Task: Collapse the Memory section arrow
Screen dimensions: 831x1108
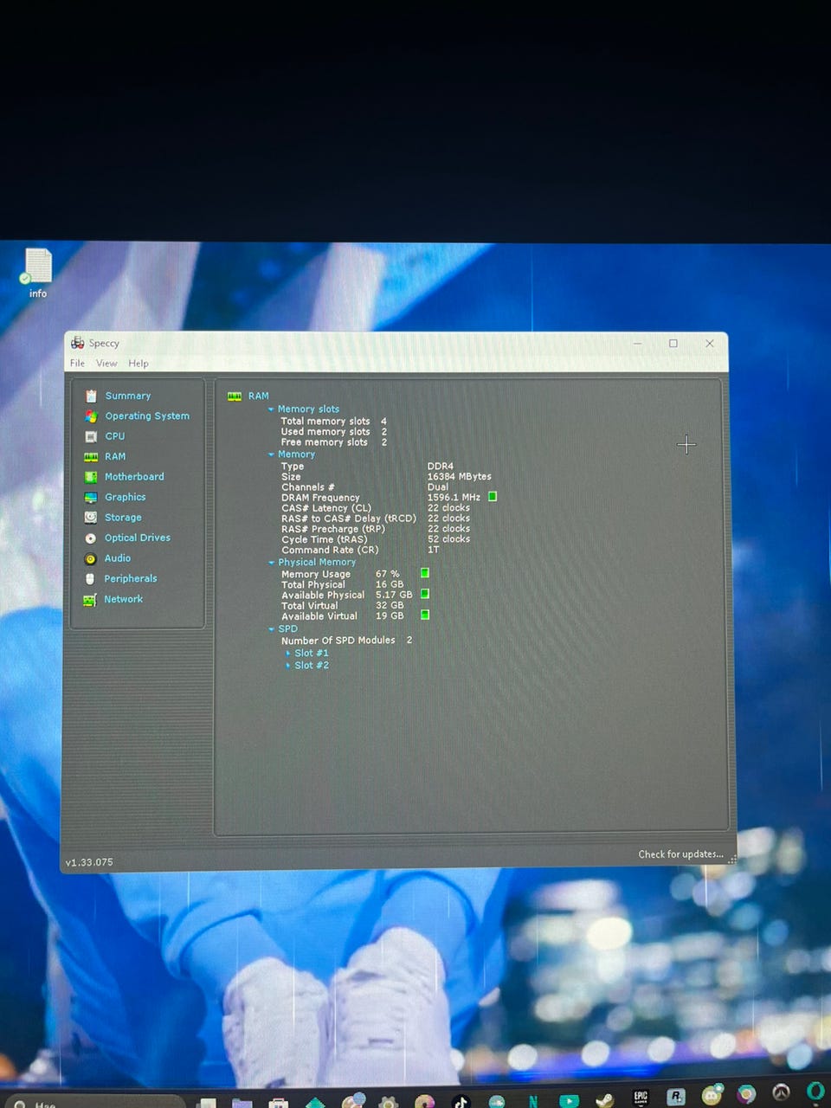Action: pyautogui.click(x=271, y=454)
